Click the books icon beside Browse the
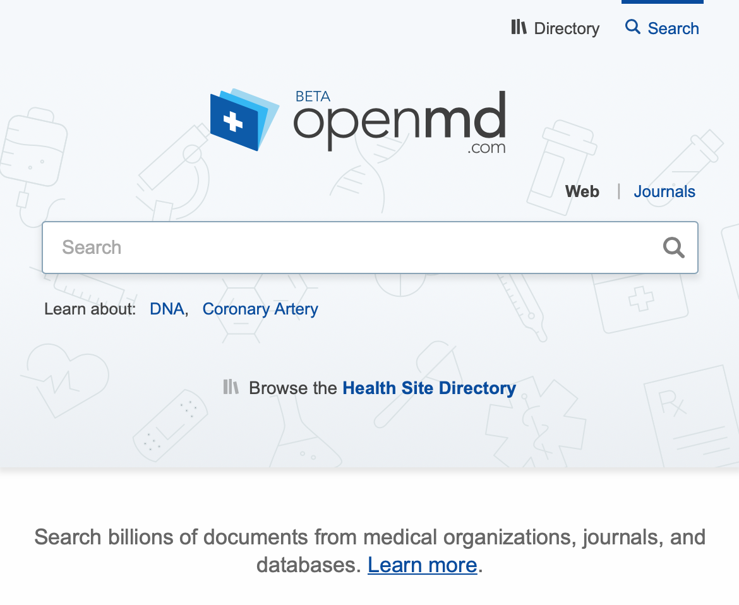This screenshot has height=605, width=739. (231, 387)
